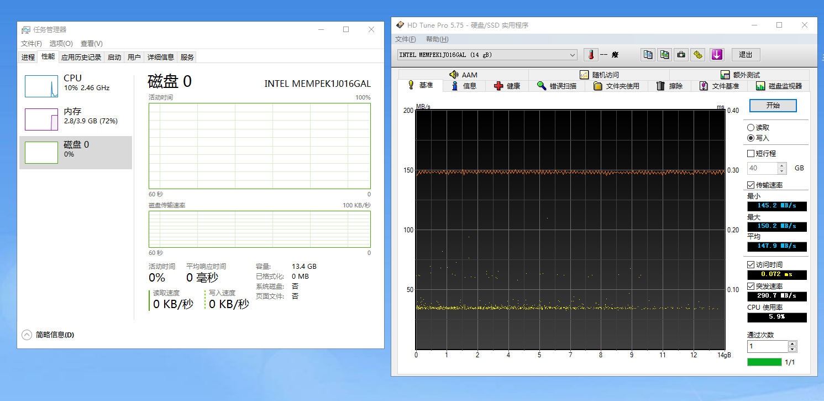Uncheck the 传输速率 checkbox
This screenshot has height=401, width=824.
pyautogui.click(x=750, y=185)
